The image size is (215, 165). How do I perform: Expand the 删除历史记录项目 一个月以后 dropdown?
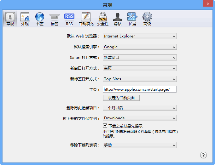pyautogui.click(x=140, y=108)
